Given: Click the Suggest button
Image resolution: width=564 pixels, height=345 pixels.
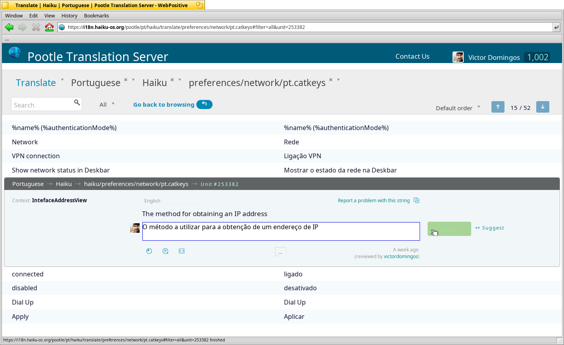Looking at the screenshot, I should point(490,228).
